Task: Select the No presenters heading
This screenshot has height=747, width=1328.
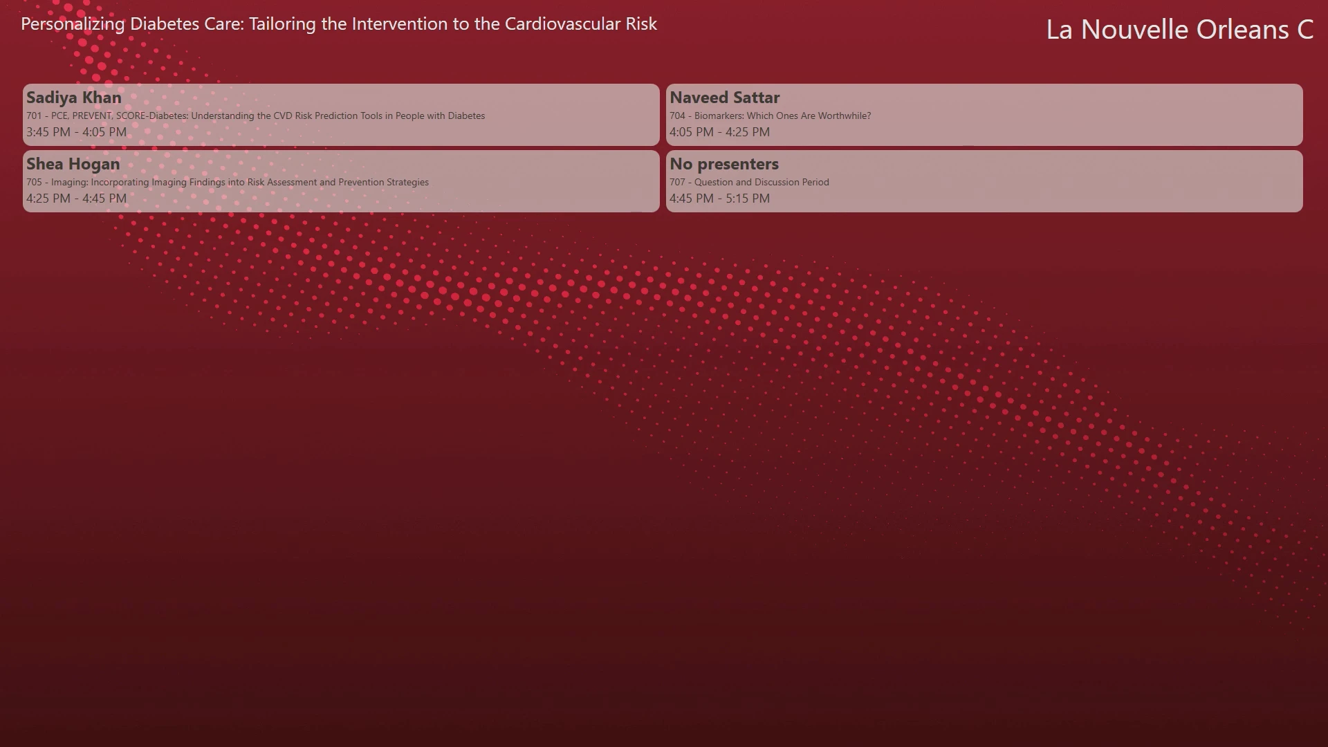Action: (x=724, y=164)
